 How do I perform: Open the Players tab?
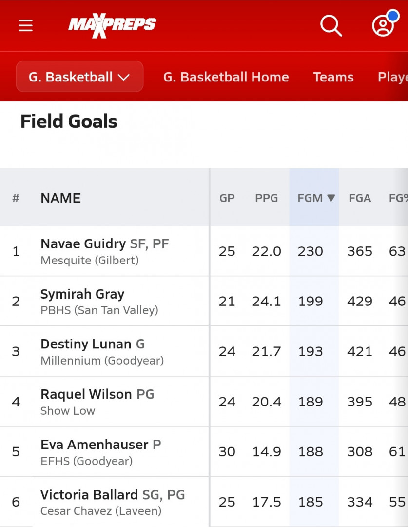(392, 77)
